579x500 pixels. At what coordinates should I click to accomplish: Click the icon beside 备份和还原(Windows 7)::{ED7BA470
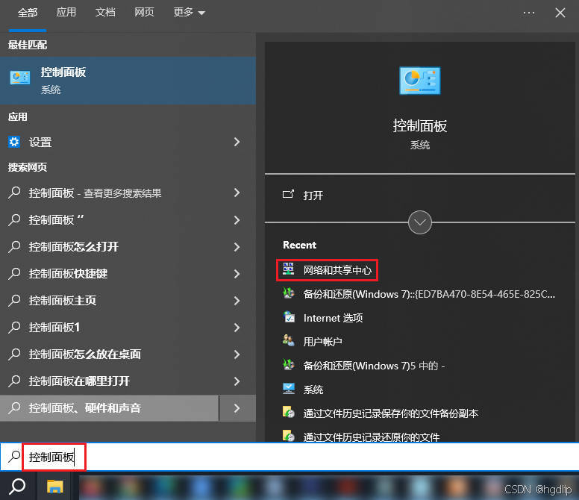pos(289,293)
